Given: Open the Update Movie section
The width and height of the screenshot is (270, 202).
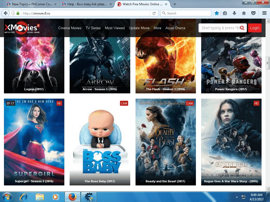Looking at the screenshot, I should (139, 28).
